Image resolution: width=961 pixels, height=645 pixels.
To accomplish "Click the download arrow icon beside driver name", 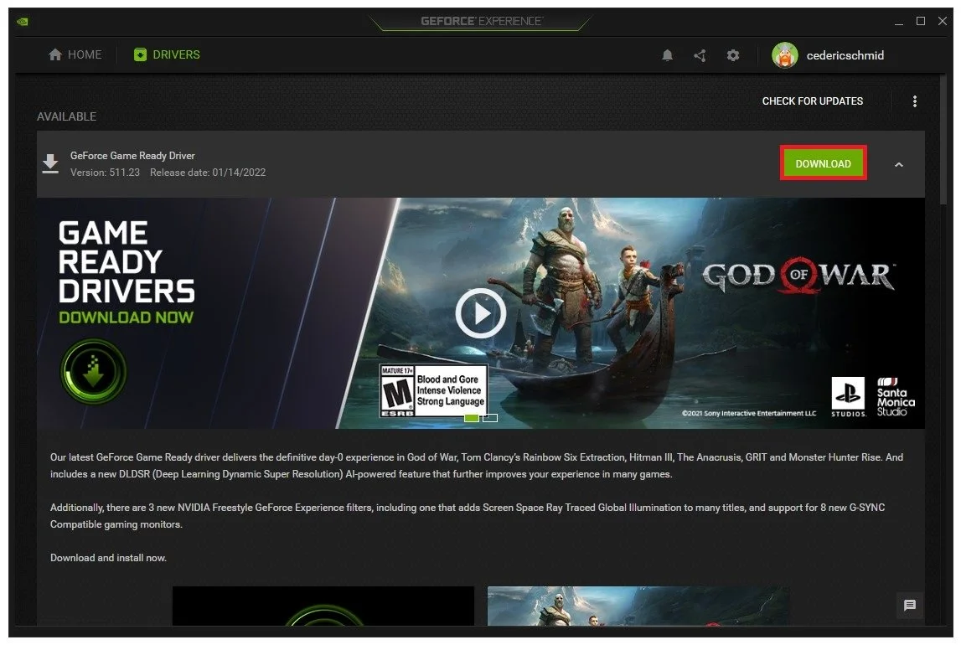I will pyautogui.click(x=50, y=164).
